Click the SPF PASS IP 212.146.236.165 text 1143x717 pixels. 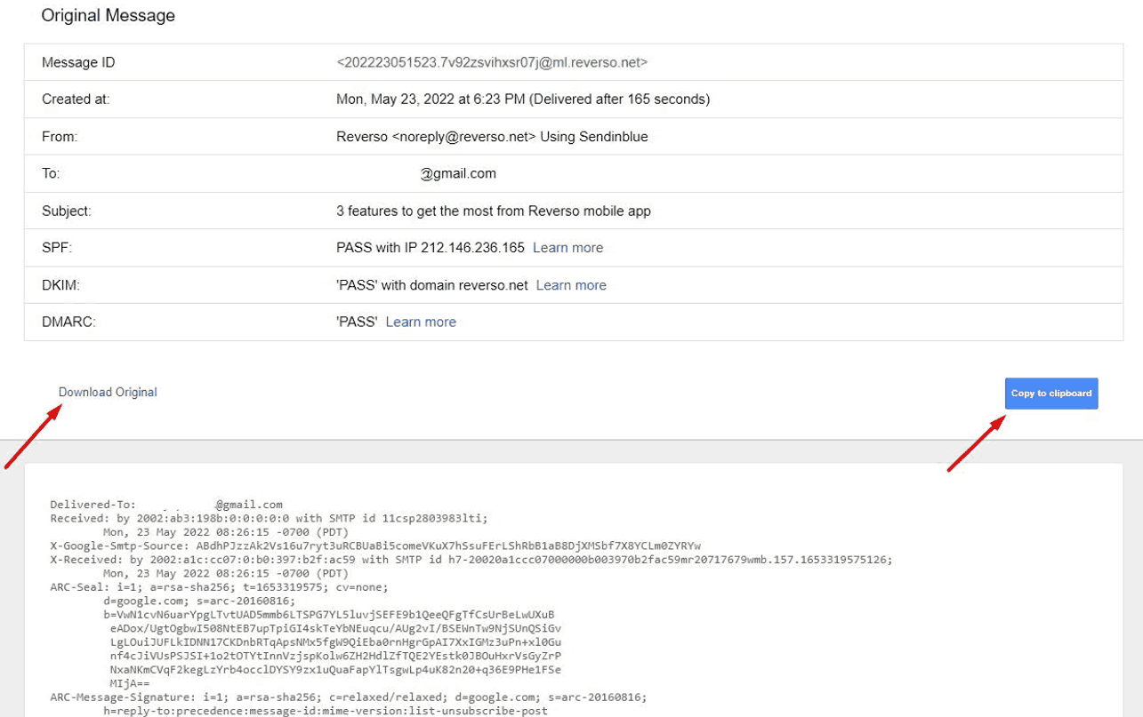tap(431, 248)
